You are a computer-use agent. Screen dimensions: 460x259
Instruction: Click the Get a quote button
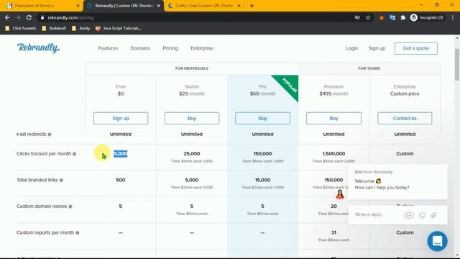[415, 48]
